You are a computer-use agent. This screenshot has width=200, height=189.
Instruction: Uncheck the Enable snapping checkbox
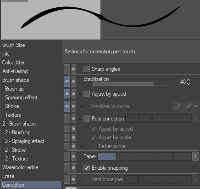click(x=87, y=168)
